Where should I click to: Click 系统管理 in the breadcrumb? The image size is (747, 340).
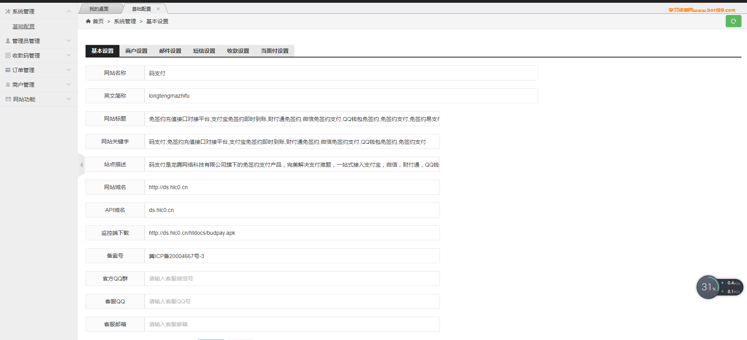(125, 21)
